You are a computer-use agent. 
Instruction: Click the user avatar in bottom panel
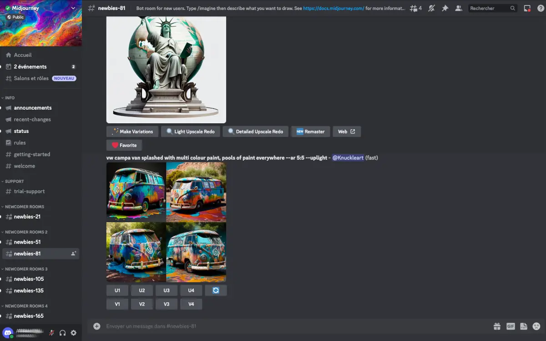coord(8,333)
